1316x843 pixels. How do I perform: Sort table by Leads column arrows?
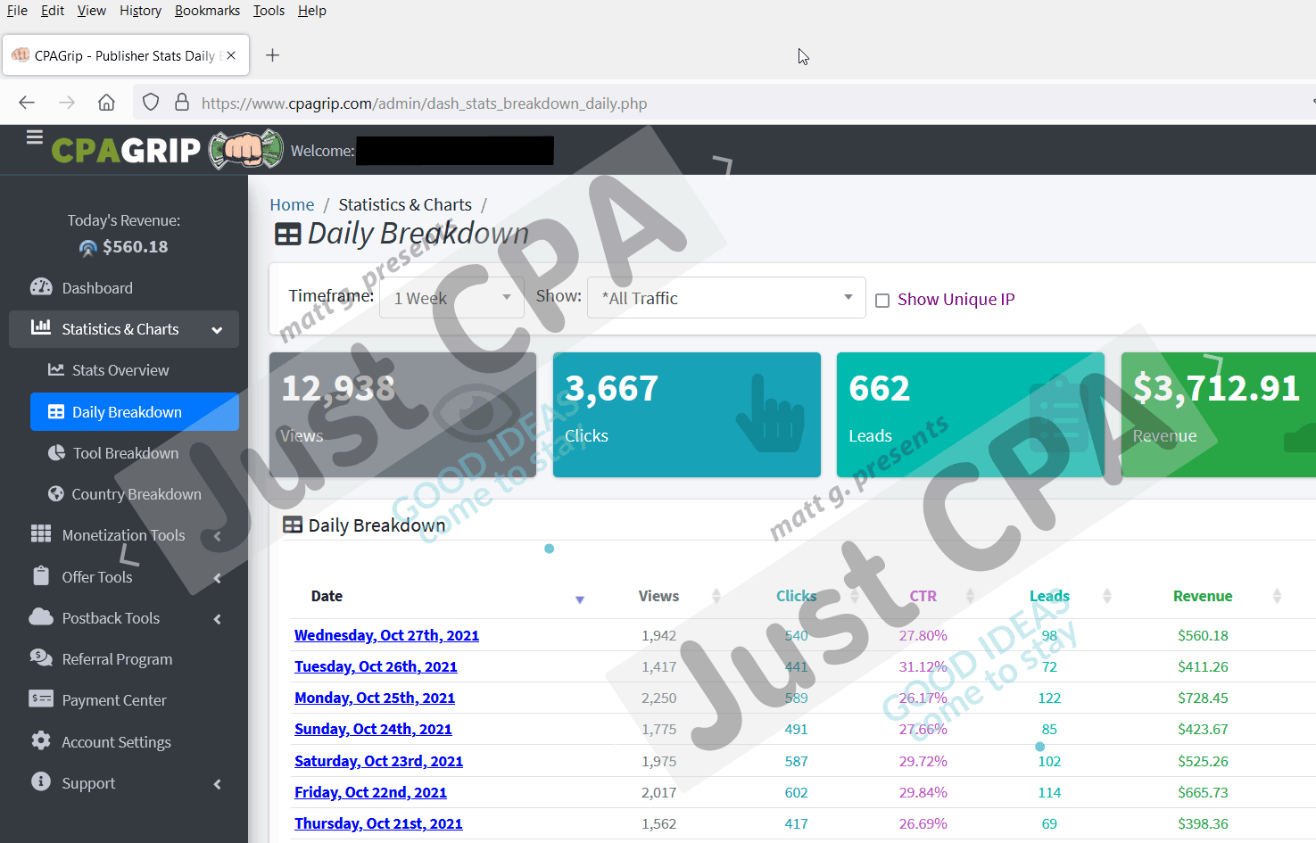[x=1107, y=596]
